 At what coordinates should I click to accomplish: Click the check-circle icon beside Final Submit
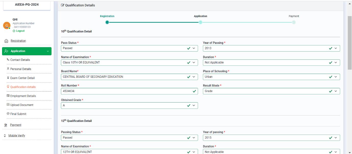pyautogui.click(x=8, y=114)
